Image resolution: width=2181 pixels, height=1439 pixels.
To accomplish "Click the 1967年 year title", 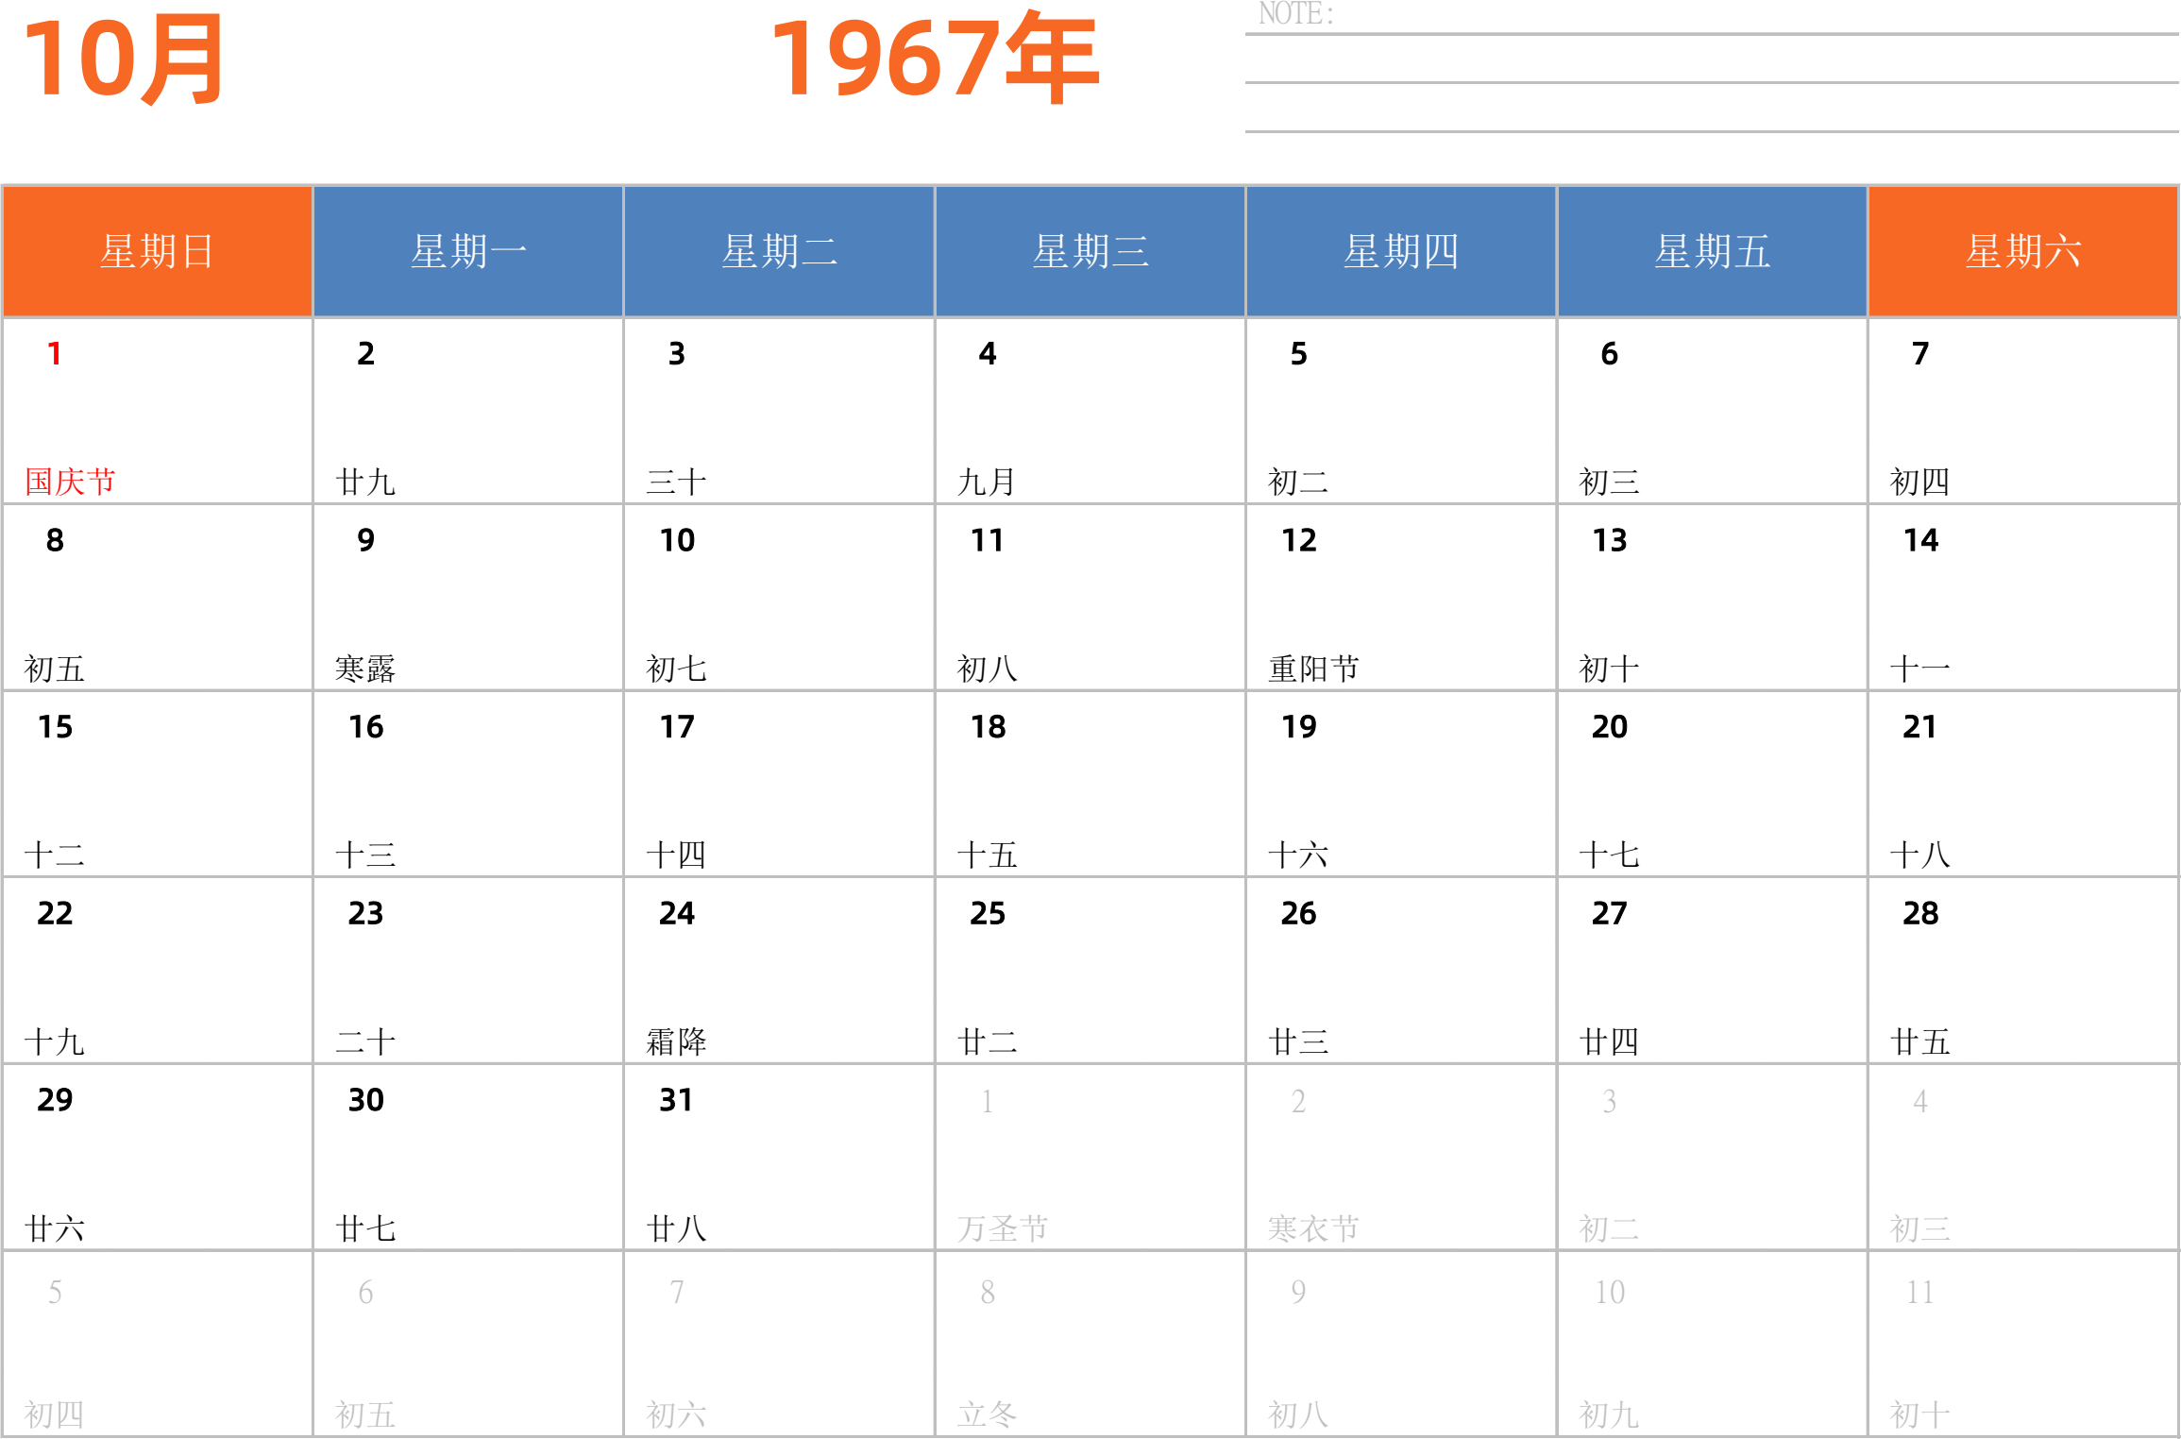I will click(935, 58).
